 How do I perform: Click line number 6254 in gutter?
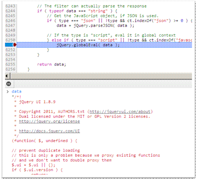[x=10, y=59]
